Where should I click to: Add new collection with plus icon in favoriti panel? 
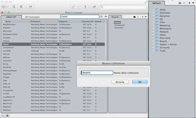[x=143, y=17]
